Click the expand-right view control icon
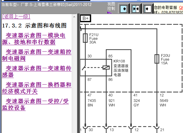 (x=124, y=9)
